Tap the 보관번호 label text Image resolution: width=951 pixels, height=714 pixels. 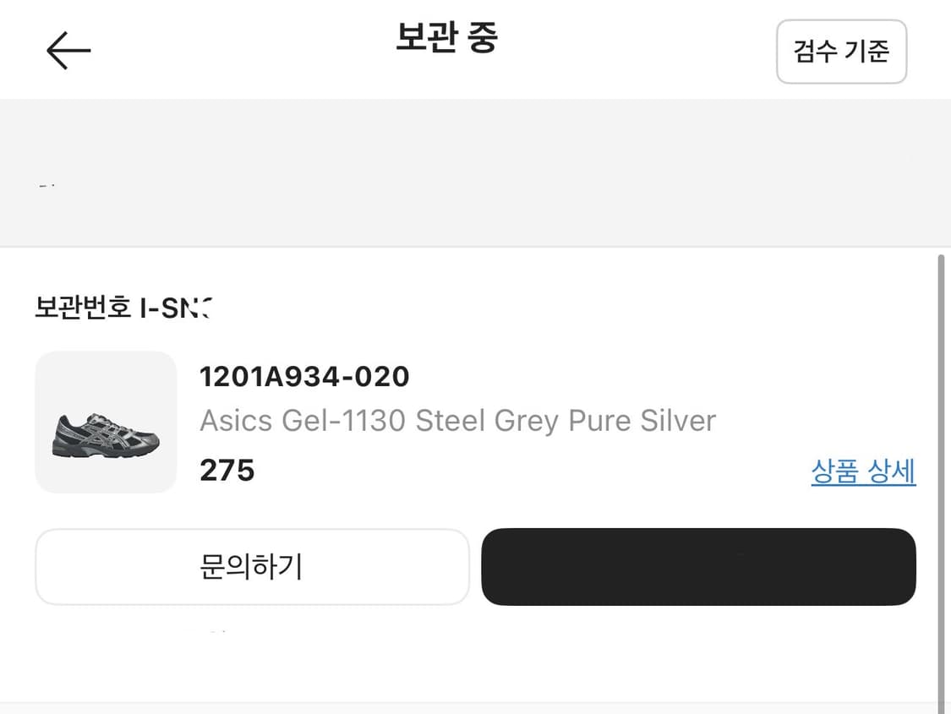tap(83, 308)
